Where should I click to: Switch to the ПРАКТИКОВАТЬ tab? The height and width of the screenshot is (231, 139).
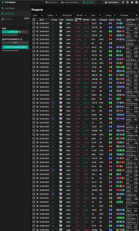(x=70, y=2)
